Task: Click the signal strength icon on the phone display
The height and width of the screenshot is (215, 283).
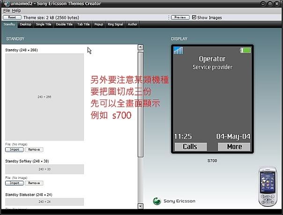Action: [x=179, y=50]
